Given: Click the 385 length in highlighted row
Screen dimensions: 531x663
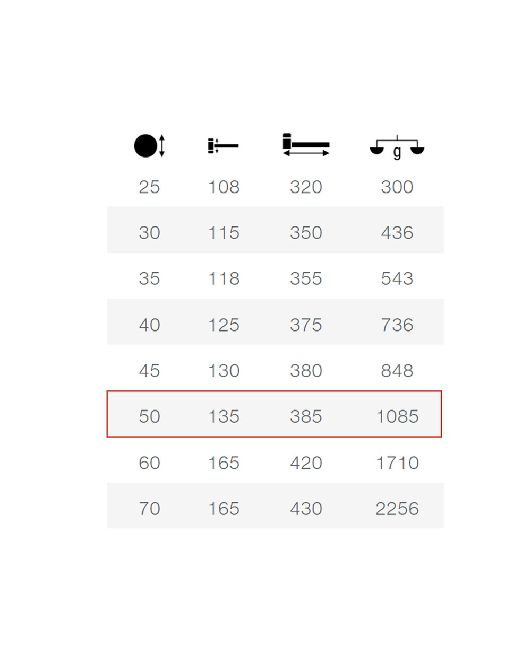Looking at the screenshot, I should (306, 416).
